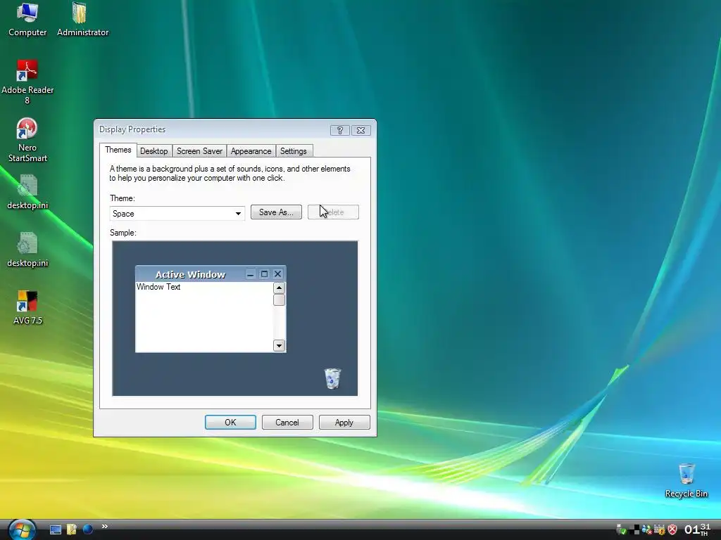Image resolution: width=721 pixels, height=540 pixels.
Task: Click the Apply button
Action: [344, 423]
